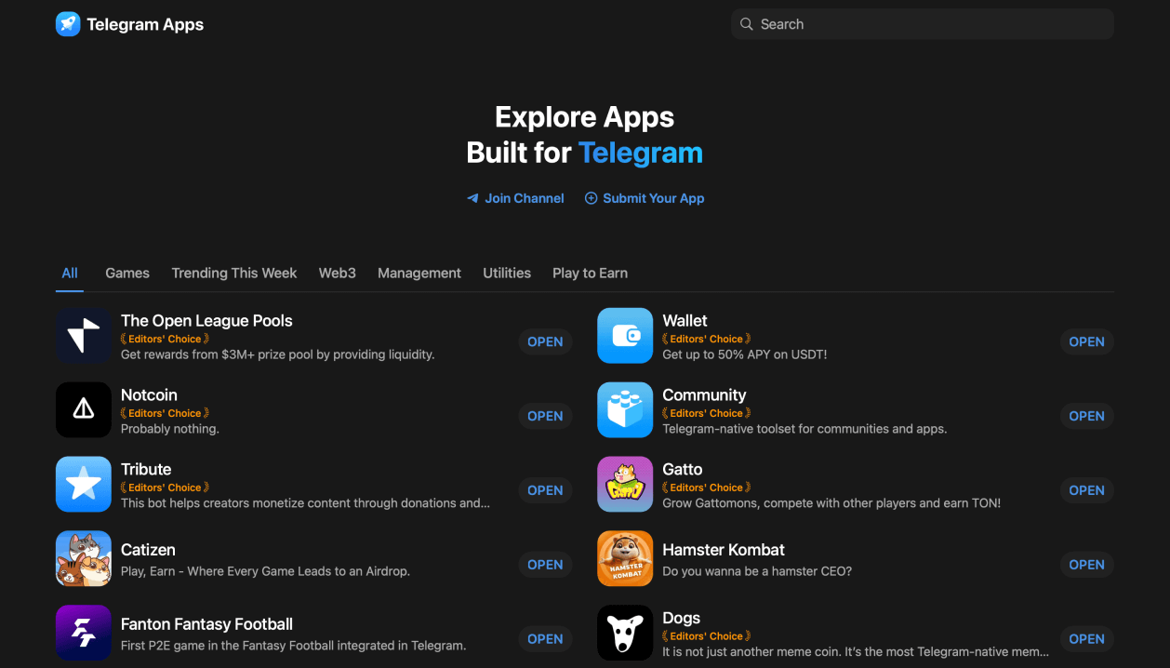1170x668 pixels.
Task: Select the Community blocks icon
Action: pos(625,409)
